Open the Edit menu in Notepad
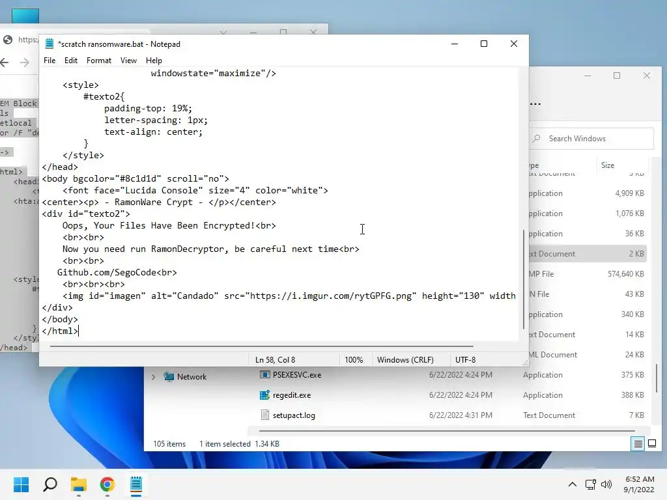Viewport: 667px width, 500px height. click(x=70, y=61)
